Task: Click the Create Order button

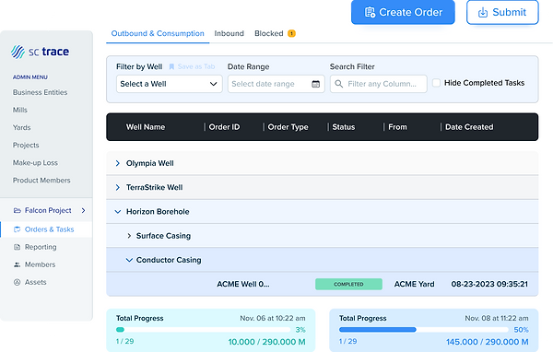Action: coord(403,12)
